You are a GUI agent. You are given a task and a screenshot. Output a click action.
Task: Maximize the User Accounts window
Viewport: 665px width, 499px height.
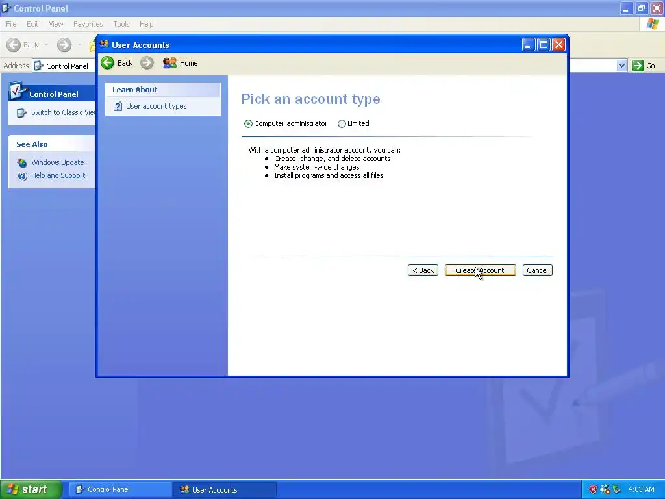click(x=544, y=45)
